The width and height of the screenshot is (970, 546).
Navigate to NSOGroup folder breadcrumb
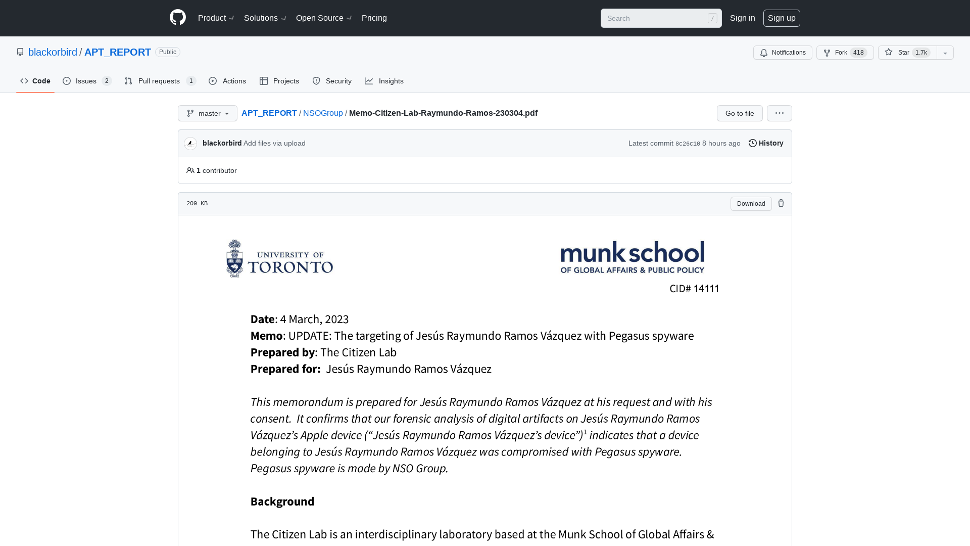pyautogui.click(x=323, y=113)
